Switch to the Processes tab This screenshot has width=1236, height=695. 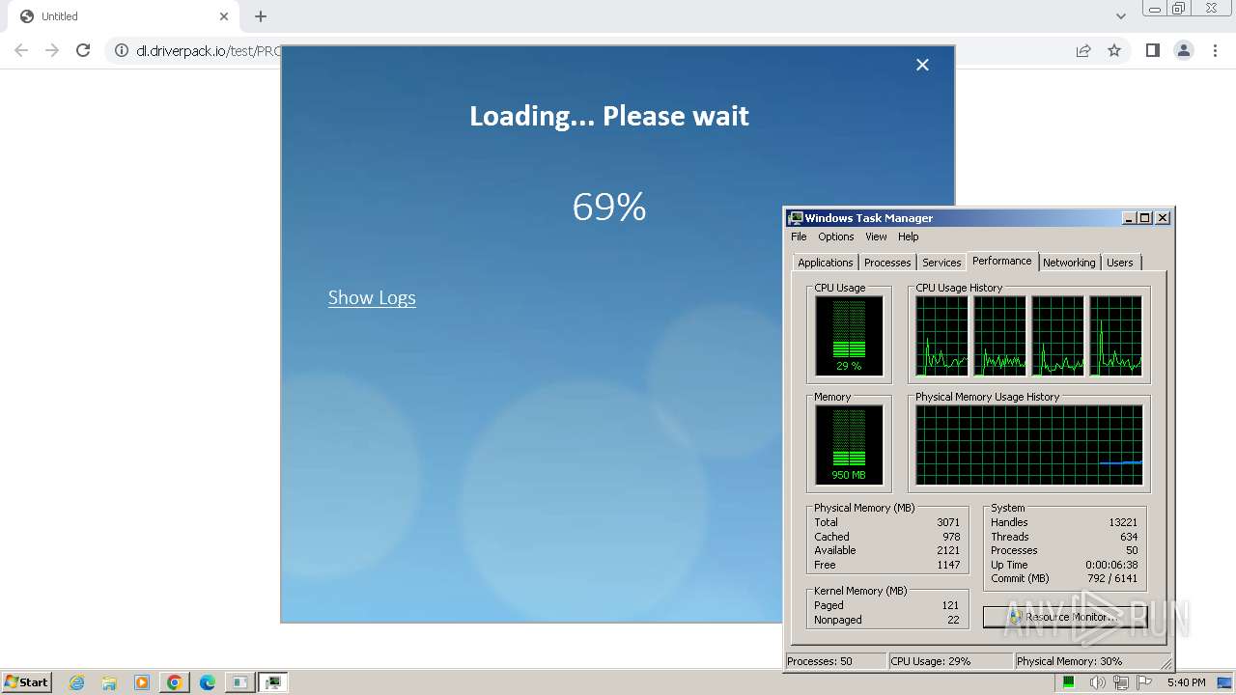[887, 263]
